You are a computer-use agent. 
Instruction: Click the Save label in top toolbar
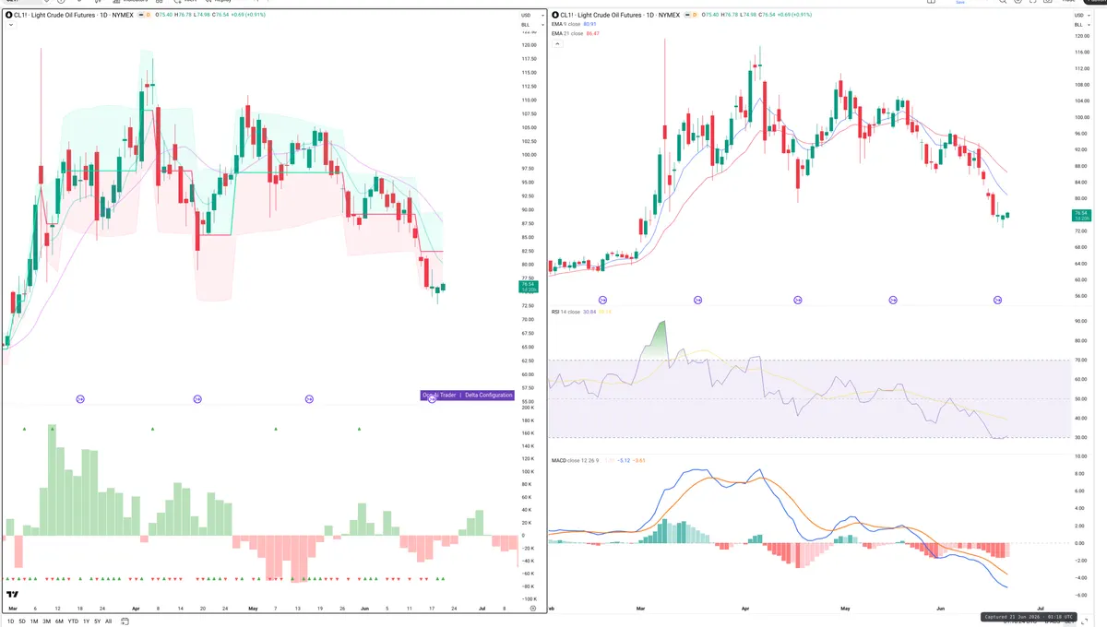point(959,3)
